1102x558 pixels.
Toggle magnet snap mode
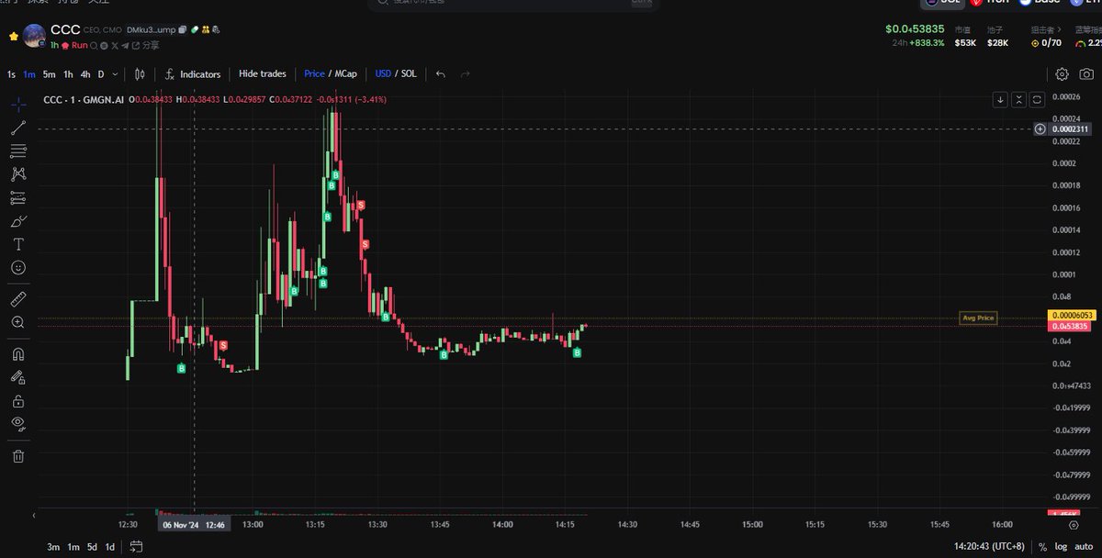18,353
